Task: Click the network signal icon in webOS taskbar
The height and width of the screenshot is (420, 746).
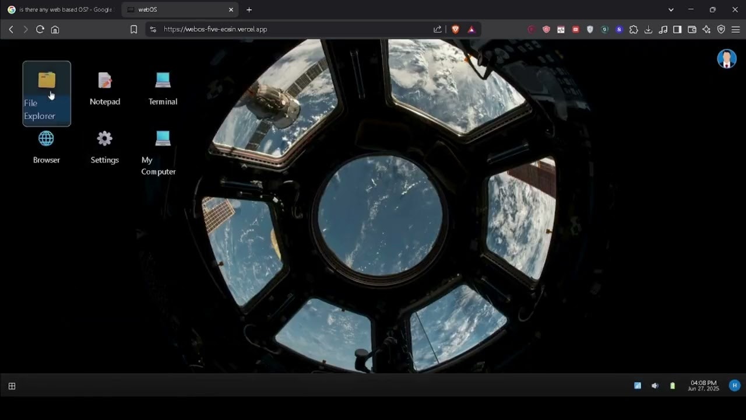Action: pyautogui.click(x=638, y=386)
